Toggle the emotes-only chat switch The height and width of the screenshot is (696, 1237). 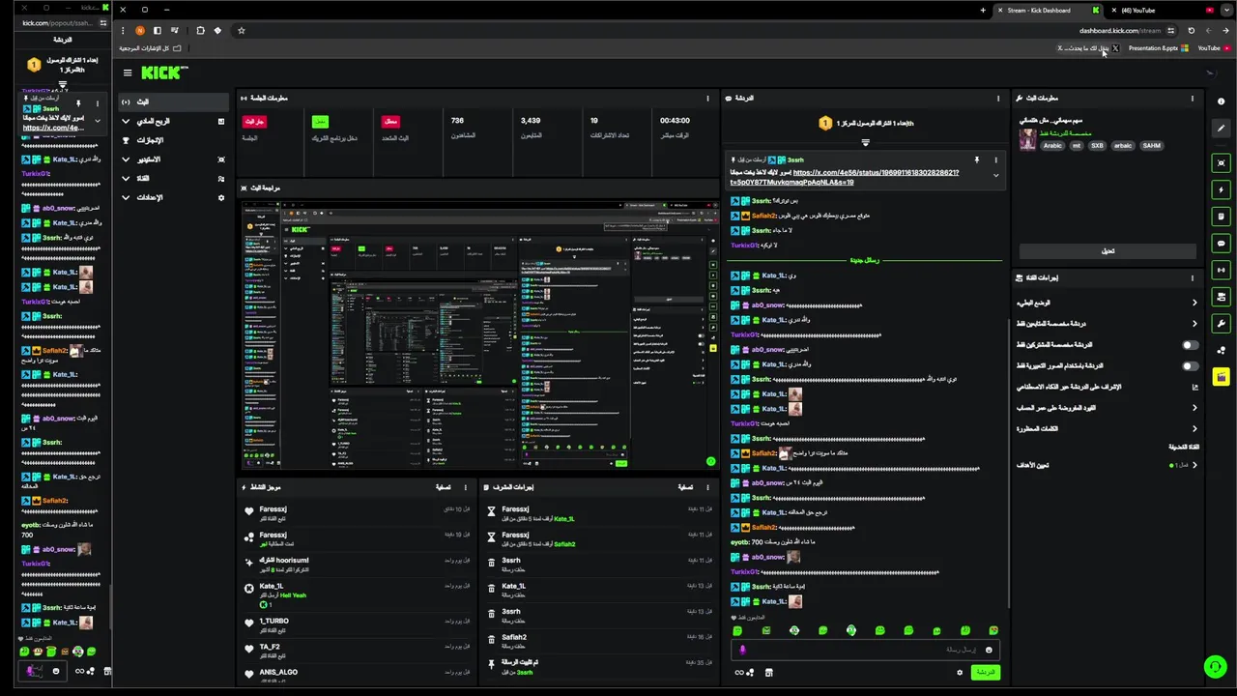(x=1190, y=366)
